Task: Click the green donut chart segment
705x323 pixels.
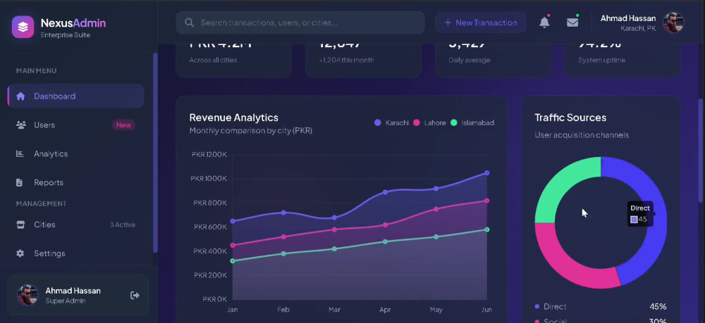Action: coord(560,182)
